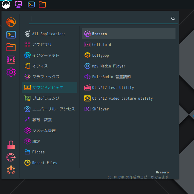
Task: Select the サウンドとビデオ category
Action: (x=50, y=87)
